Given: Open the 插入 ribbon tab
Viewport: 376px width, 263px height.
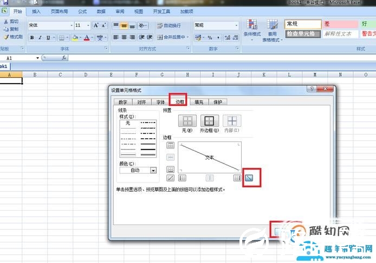Looking at the screenshot, I should point(36,11).
